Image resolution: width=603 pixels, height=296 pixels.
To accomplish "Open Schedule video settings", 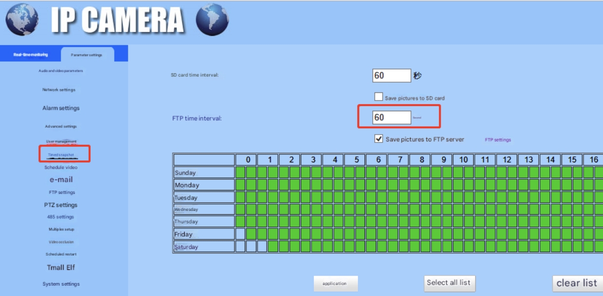I will click(61, 167).
